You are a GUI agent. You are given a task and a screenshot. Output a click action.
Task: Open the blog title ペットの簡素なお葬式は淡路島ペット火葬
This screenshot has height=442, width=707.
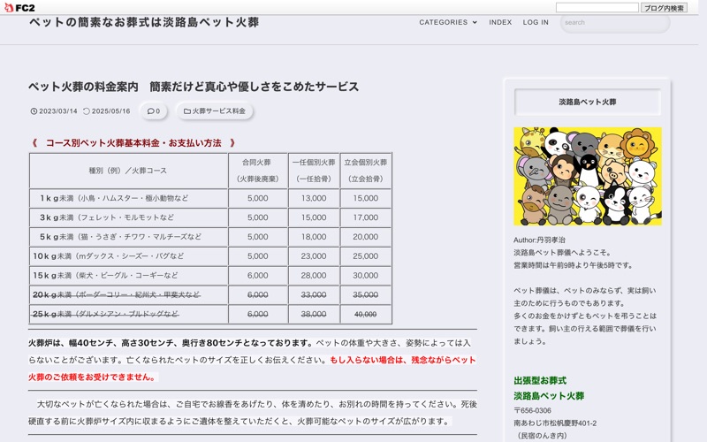click(144, 22)
